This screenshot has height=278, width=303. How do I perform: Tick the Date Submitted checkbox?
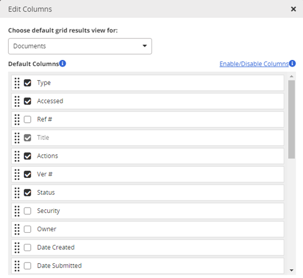(28, 266)
